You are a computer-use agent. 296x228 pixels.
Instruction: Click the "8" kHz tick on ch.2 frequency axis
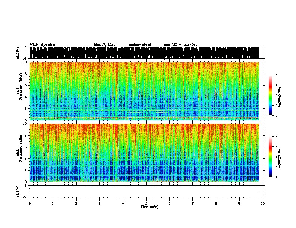click(26, 136)
